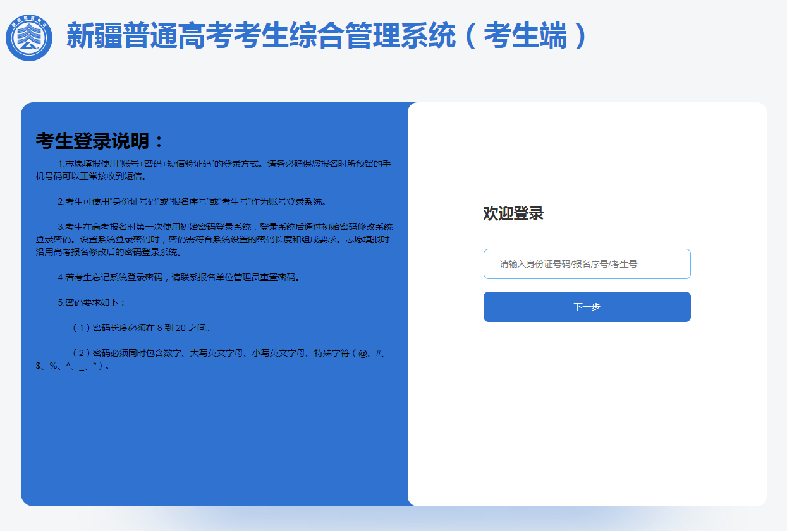The image size is (787, 531).
Task: Click the line 5.密码要求如下
Action: [92, 302]
